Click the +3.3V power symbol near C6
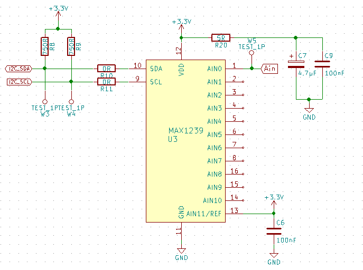This screenshot has width=363, height=270. click(274, 202)
